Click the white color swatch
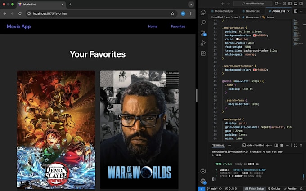 coord(238,39)
